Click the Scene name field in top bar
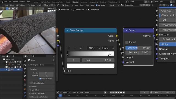Viewport: 176px width, 99px height. (136, 2)
